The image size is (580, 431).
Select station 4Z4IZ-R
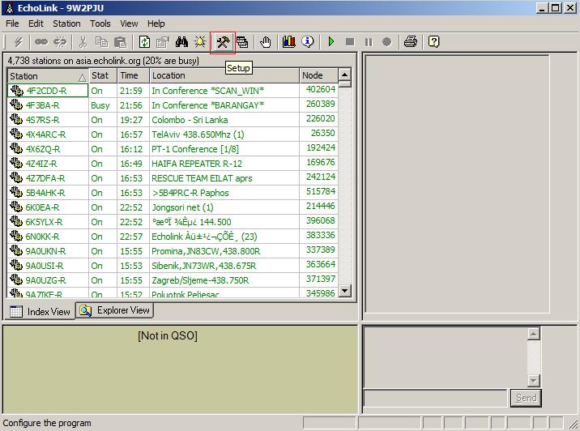coord(41,164)
